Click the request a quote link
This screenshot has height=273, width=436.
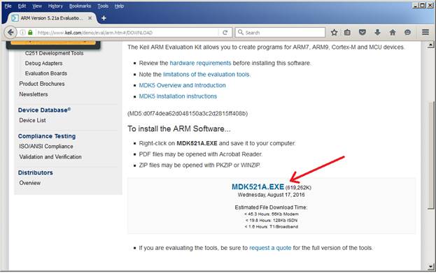click(270, 248)
